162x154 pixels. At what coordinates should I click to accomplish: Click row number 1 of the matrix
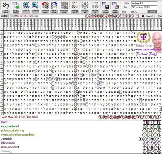2,33
